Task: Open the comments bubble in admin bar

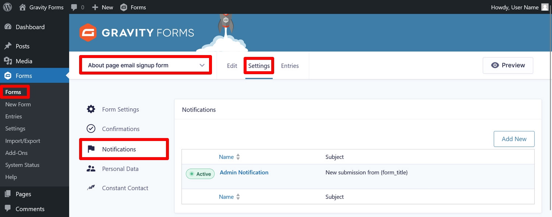Action: coord(78,7)
